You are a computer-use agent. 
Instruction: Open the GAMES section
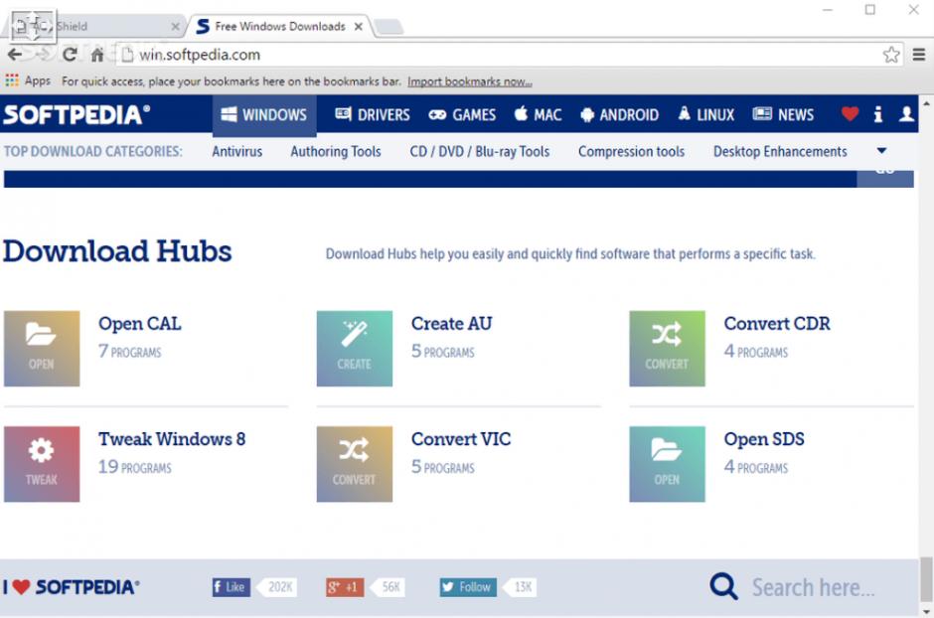(462, 114)
